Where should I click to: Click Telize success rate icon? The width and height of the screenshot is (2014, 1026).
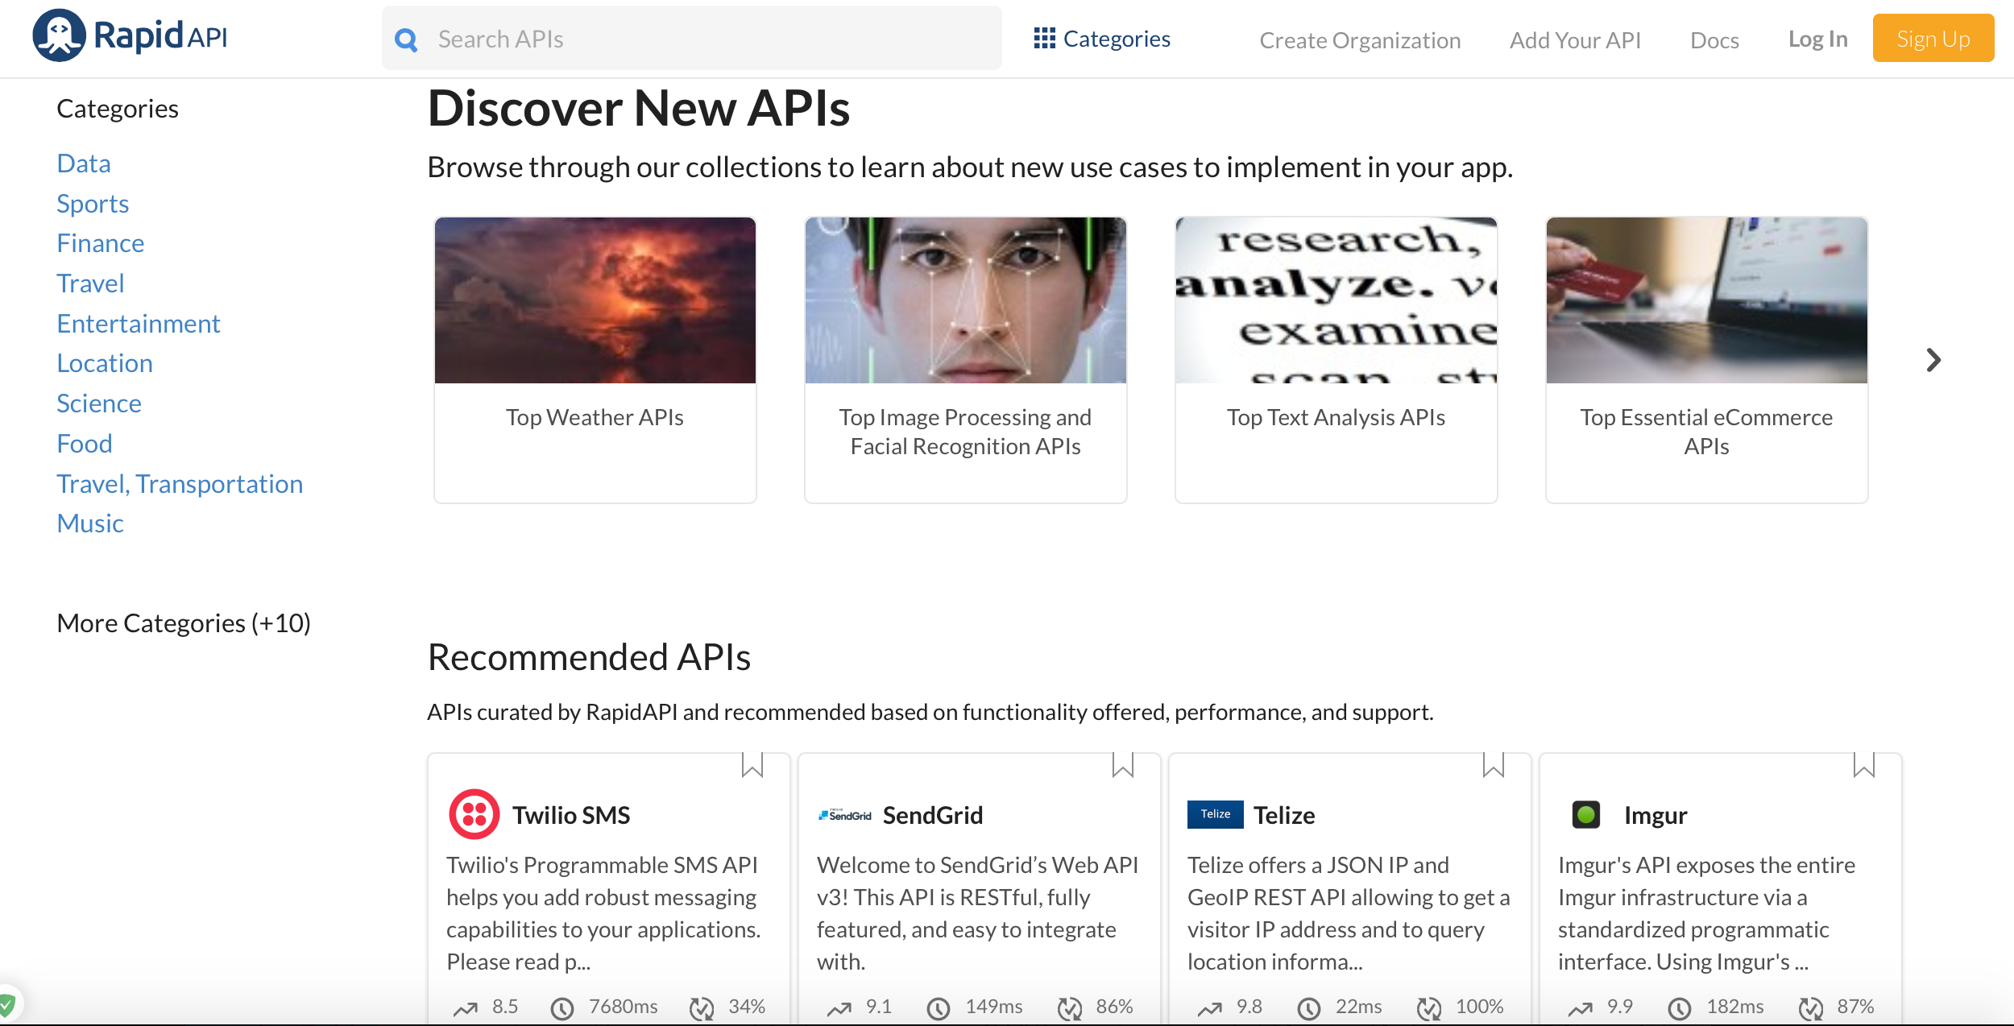[x=1429, y=1008]
